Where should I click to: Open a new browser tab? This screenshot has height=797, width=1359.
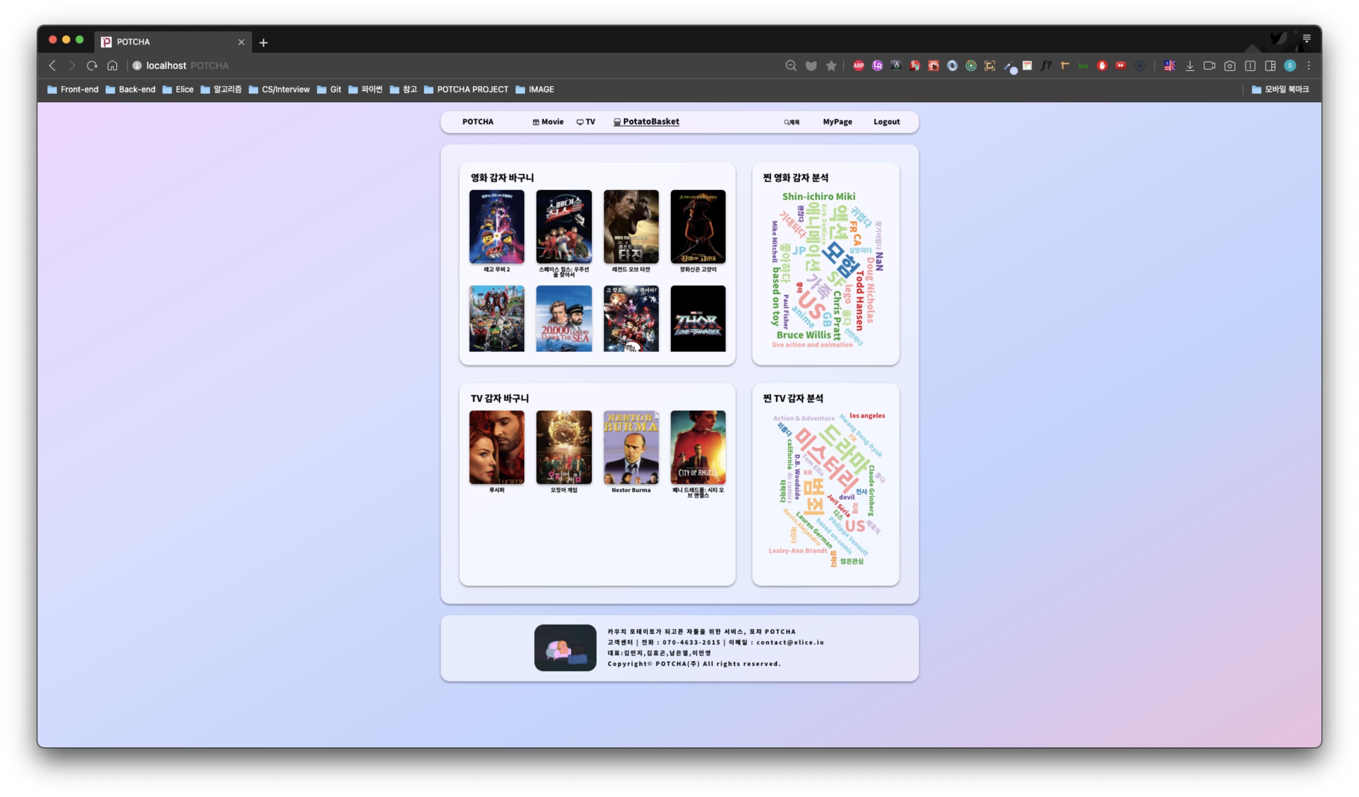[263, 42]
